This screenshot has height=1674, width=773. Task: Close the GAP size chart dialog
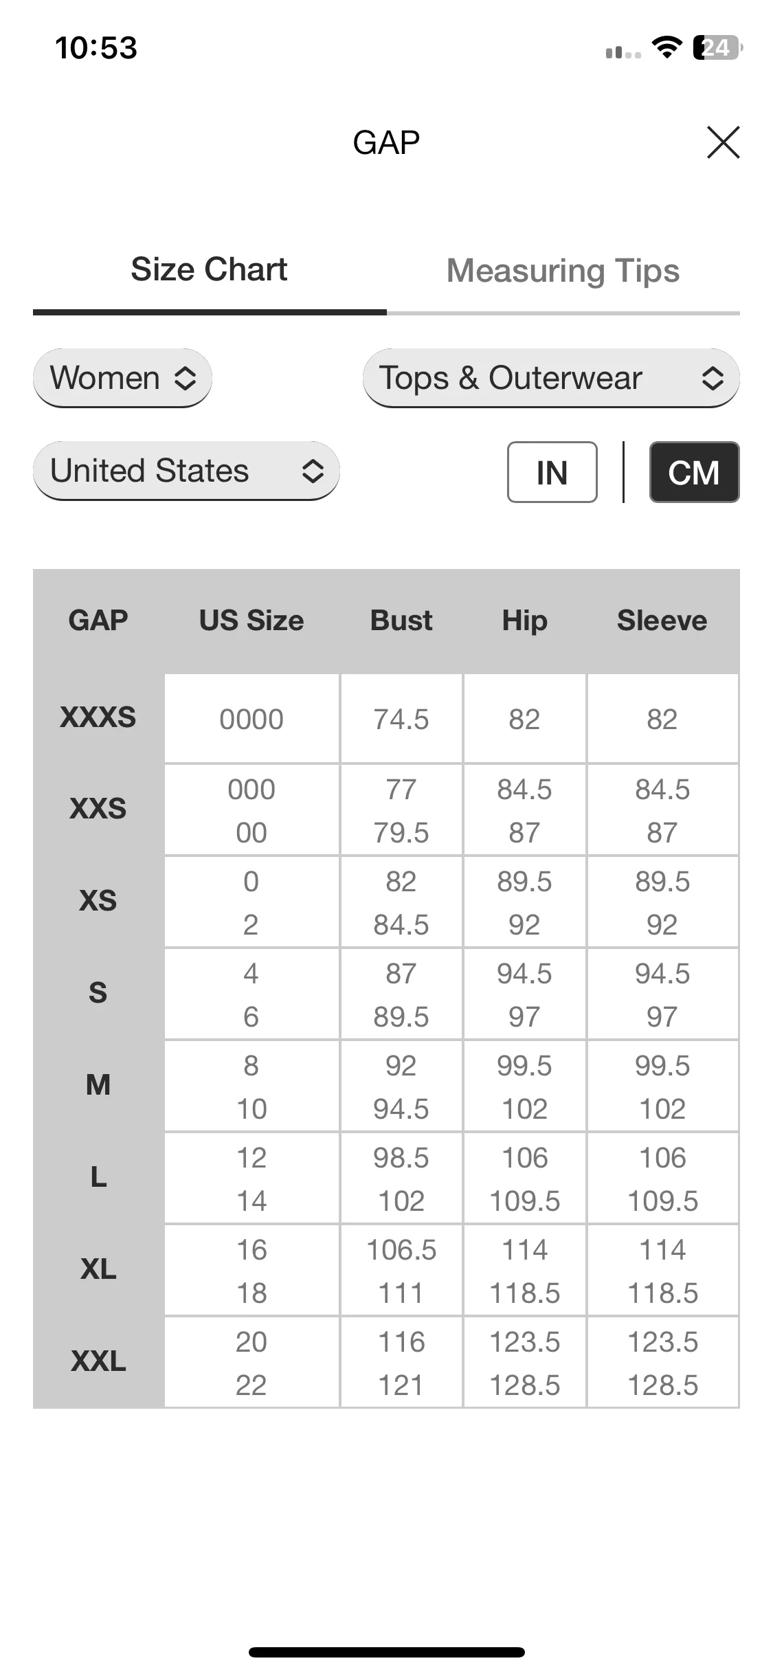point(723,142)
